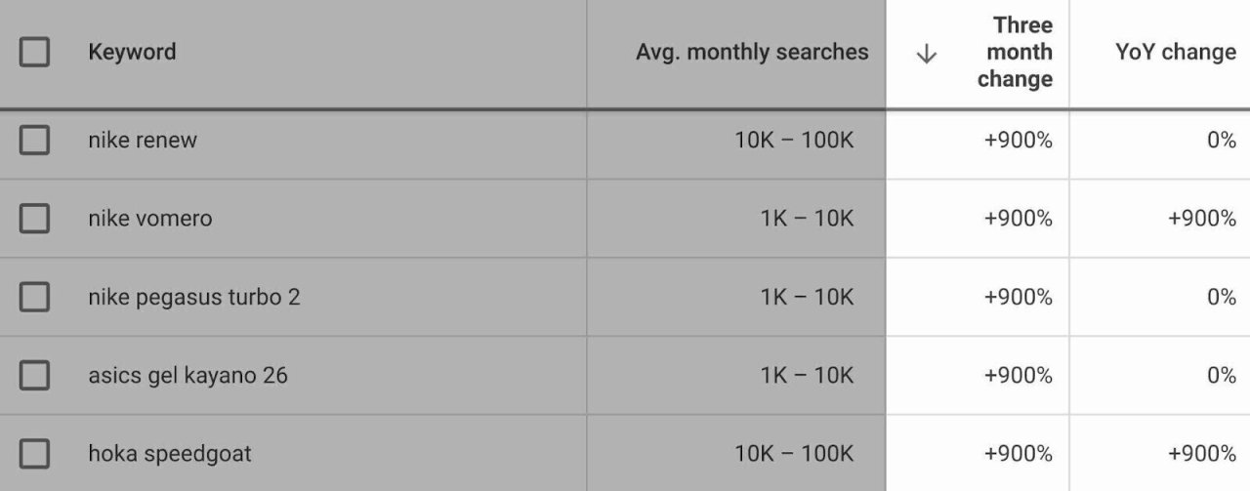Open the nike renew keyword
The image size is (1250, 491).
143,141
